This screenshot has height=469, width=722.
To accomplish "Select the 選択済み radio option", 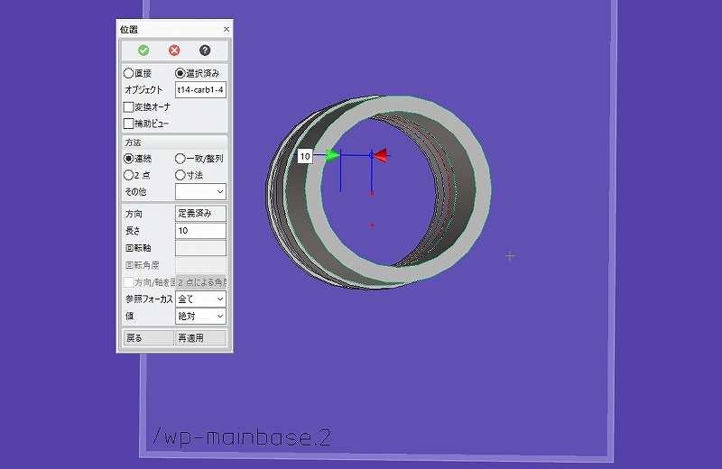I will [180, 73].
